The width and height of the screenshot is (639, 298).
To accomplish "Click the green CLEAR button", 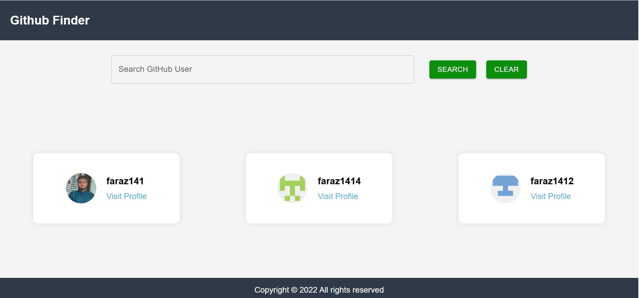I will [x=506, y=69].
